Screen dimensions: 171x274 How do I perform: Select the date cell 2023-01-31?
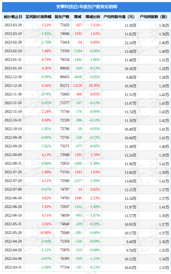click(13, 60)
